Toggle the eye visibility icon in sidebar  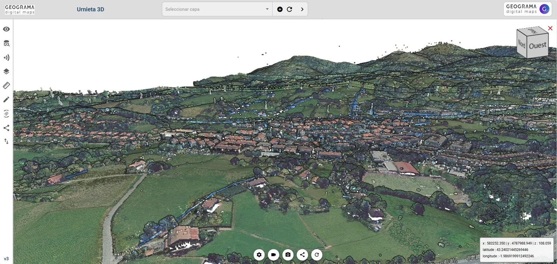(6, 29)
